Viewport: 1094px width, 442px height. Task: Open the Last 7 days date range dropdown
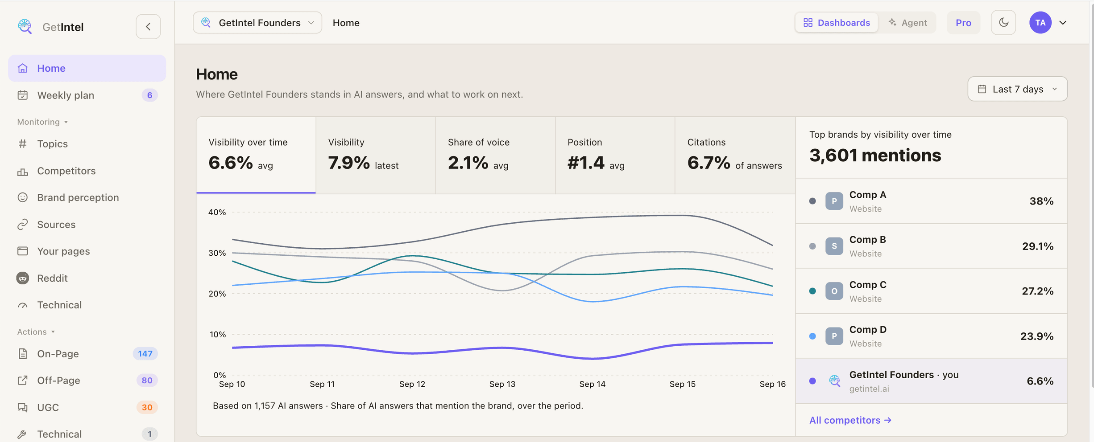pos(1017,89)
